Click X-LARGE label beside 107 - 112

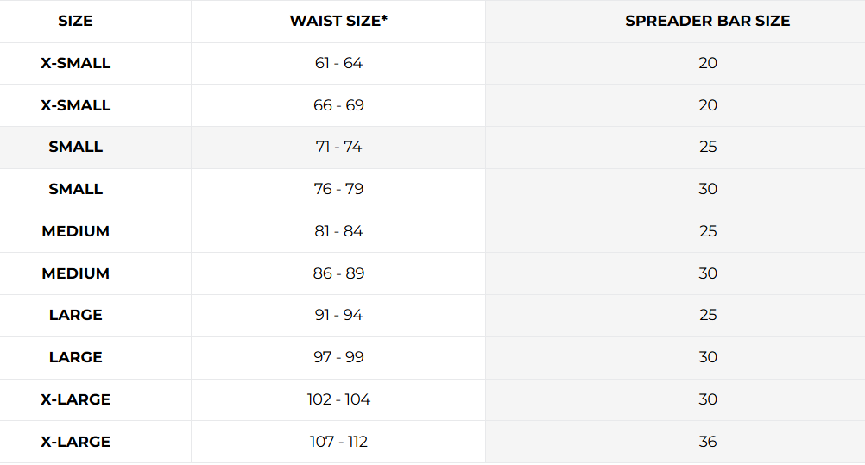(76, 442)
